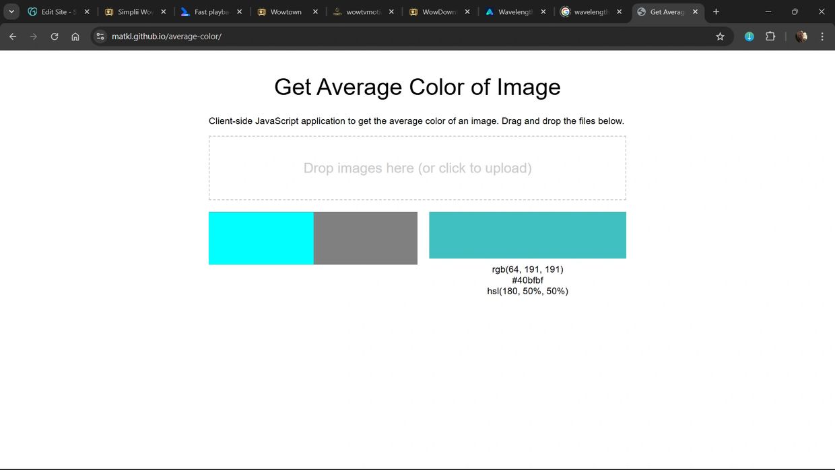
Task: Switch to the wowtvmoti tab
Action: pyautogui.click(x=363, y=12)
